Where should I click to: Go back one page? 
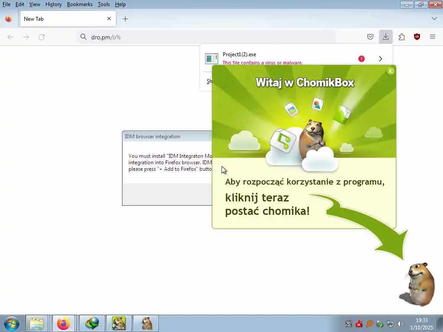(x=10, y=37)
